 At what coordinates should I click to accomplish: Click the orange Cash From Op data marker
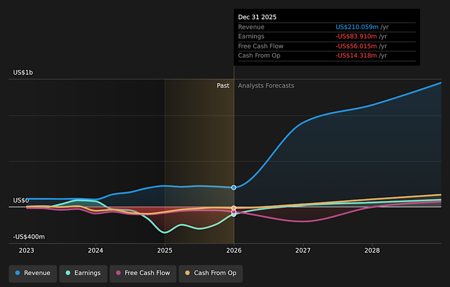[233, 208]
